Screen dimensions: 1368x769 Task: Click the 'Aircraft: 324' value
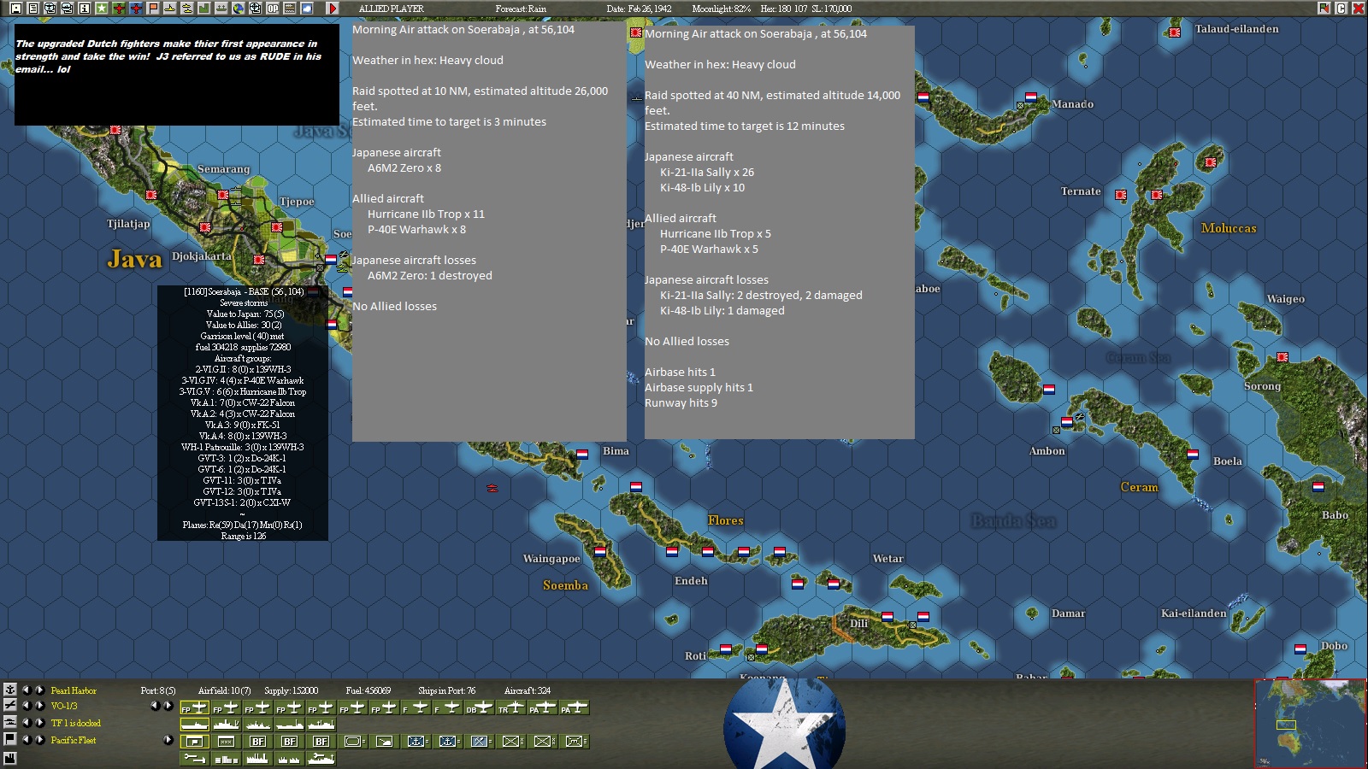coord(528,690)
